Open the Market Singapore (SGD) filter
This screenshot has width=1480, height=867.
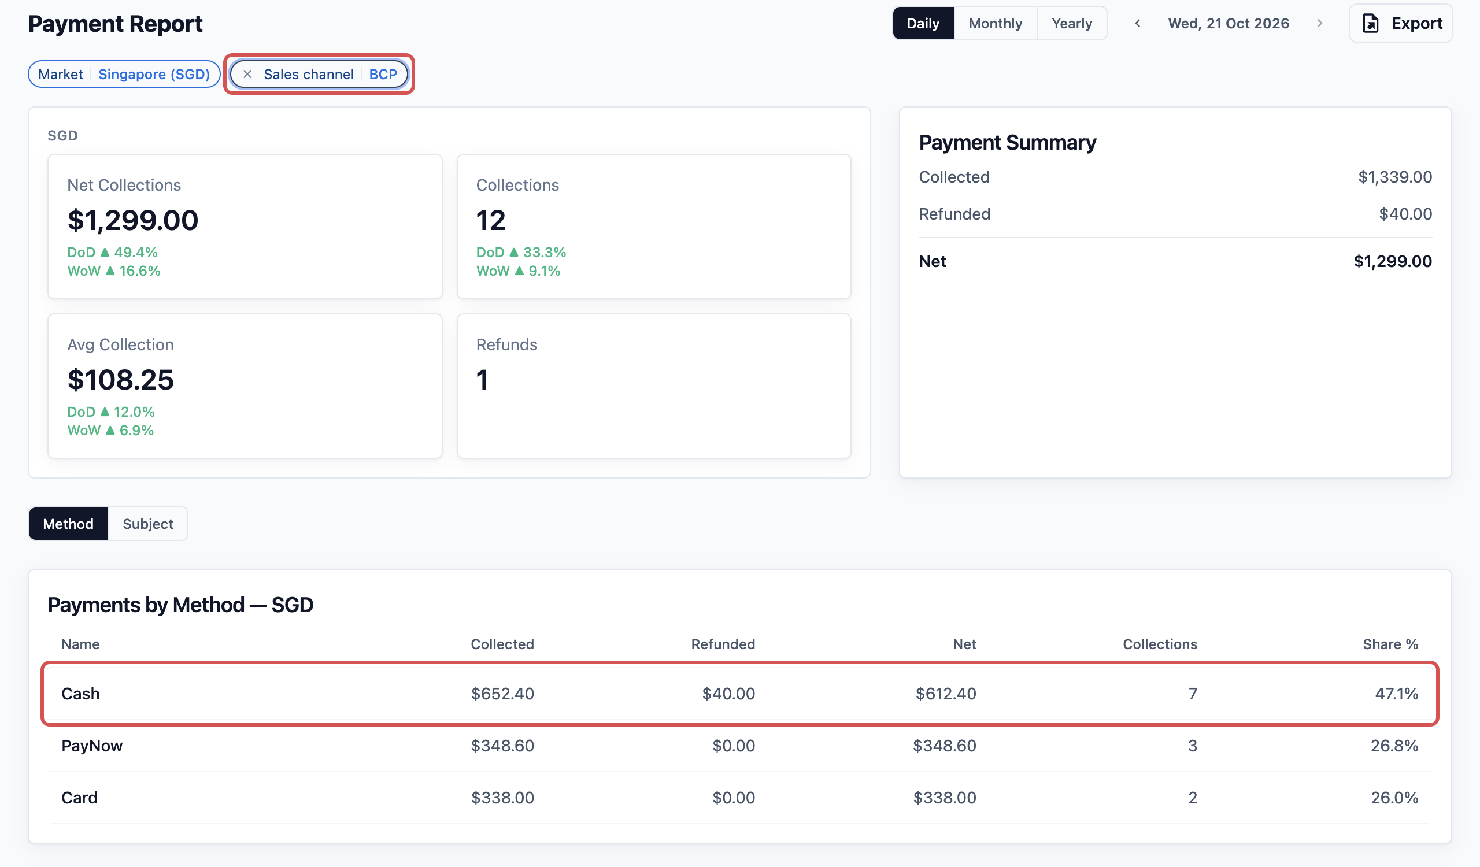[x=124, y=74]
